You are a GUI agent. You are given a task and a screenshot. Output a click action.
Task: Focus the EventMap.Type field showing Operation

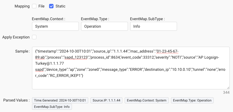(x=105, y=27)
